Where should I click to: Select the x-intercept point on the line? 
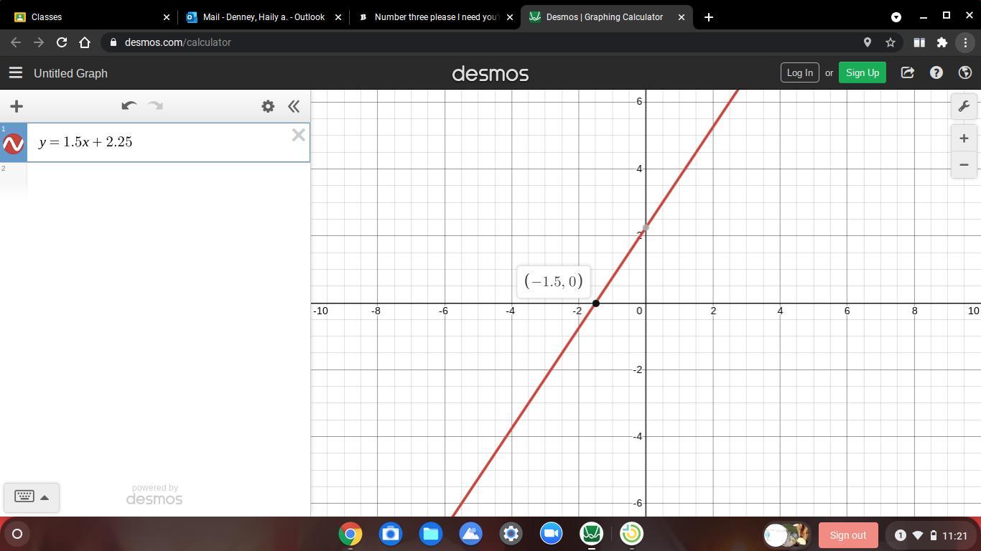tap(595, 303)
